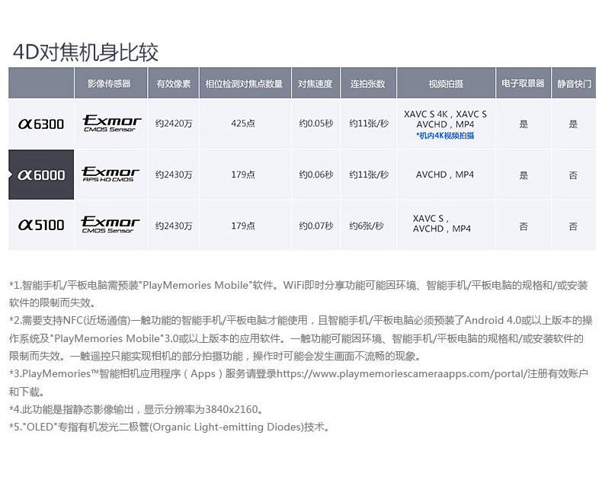Select the α5100 model row label
Viewport: 602px width, 493px height.
click(41, 225)
